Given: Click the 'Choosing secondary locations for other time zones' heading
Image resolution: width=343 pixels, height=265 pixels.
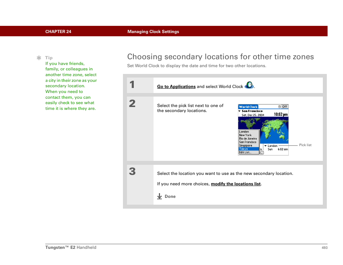Looking at the screenshot, I should pyautogui.click(x=220, y=57).
